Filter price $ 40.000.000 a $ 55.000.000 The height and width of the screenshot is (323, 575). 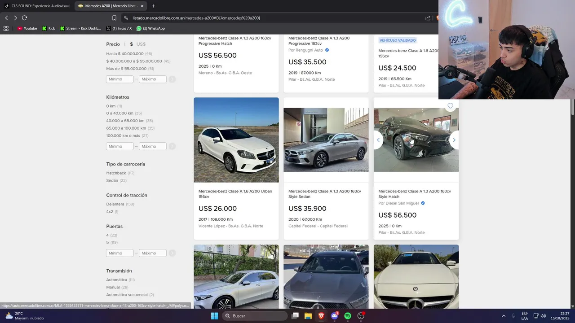point(134,61)
